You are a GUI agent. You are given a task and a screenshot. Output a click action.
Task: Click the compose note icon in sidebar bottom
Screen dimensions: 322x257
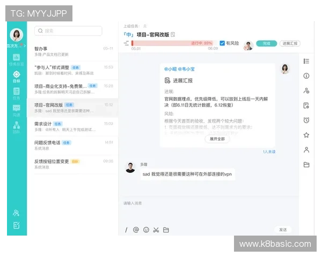[16, 225]
